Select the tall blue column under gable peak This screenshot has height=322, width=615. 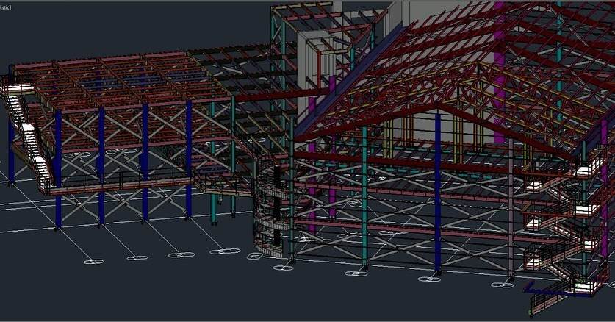438,191
